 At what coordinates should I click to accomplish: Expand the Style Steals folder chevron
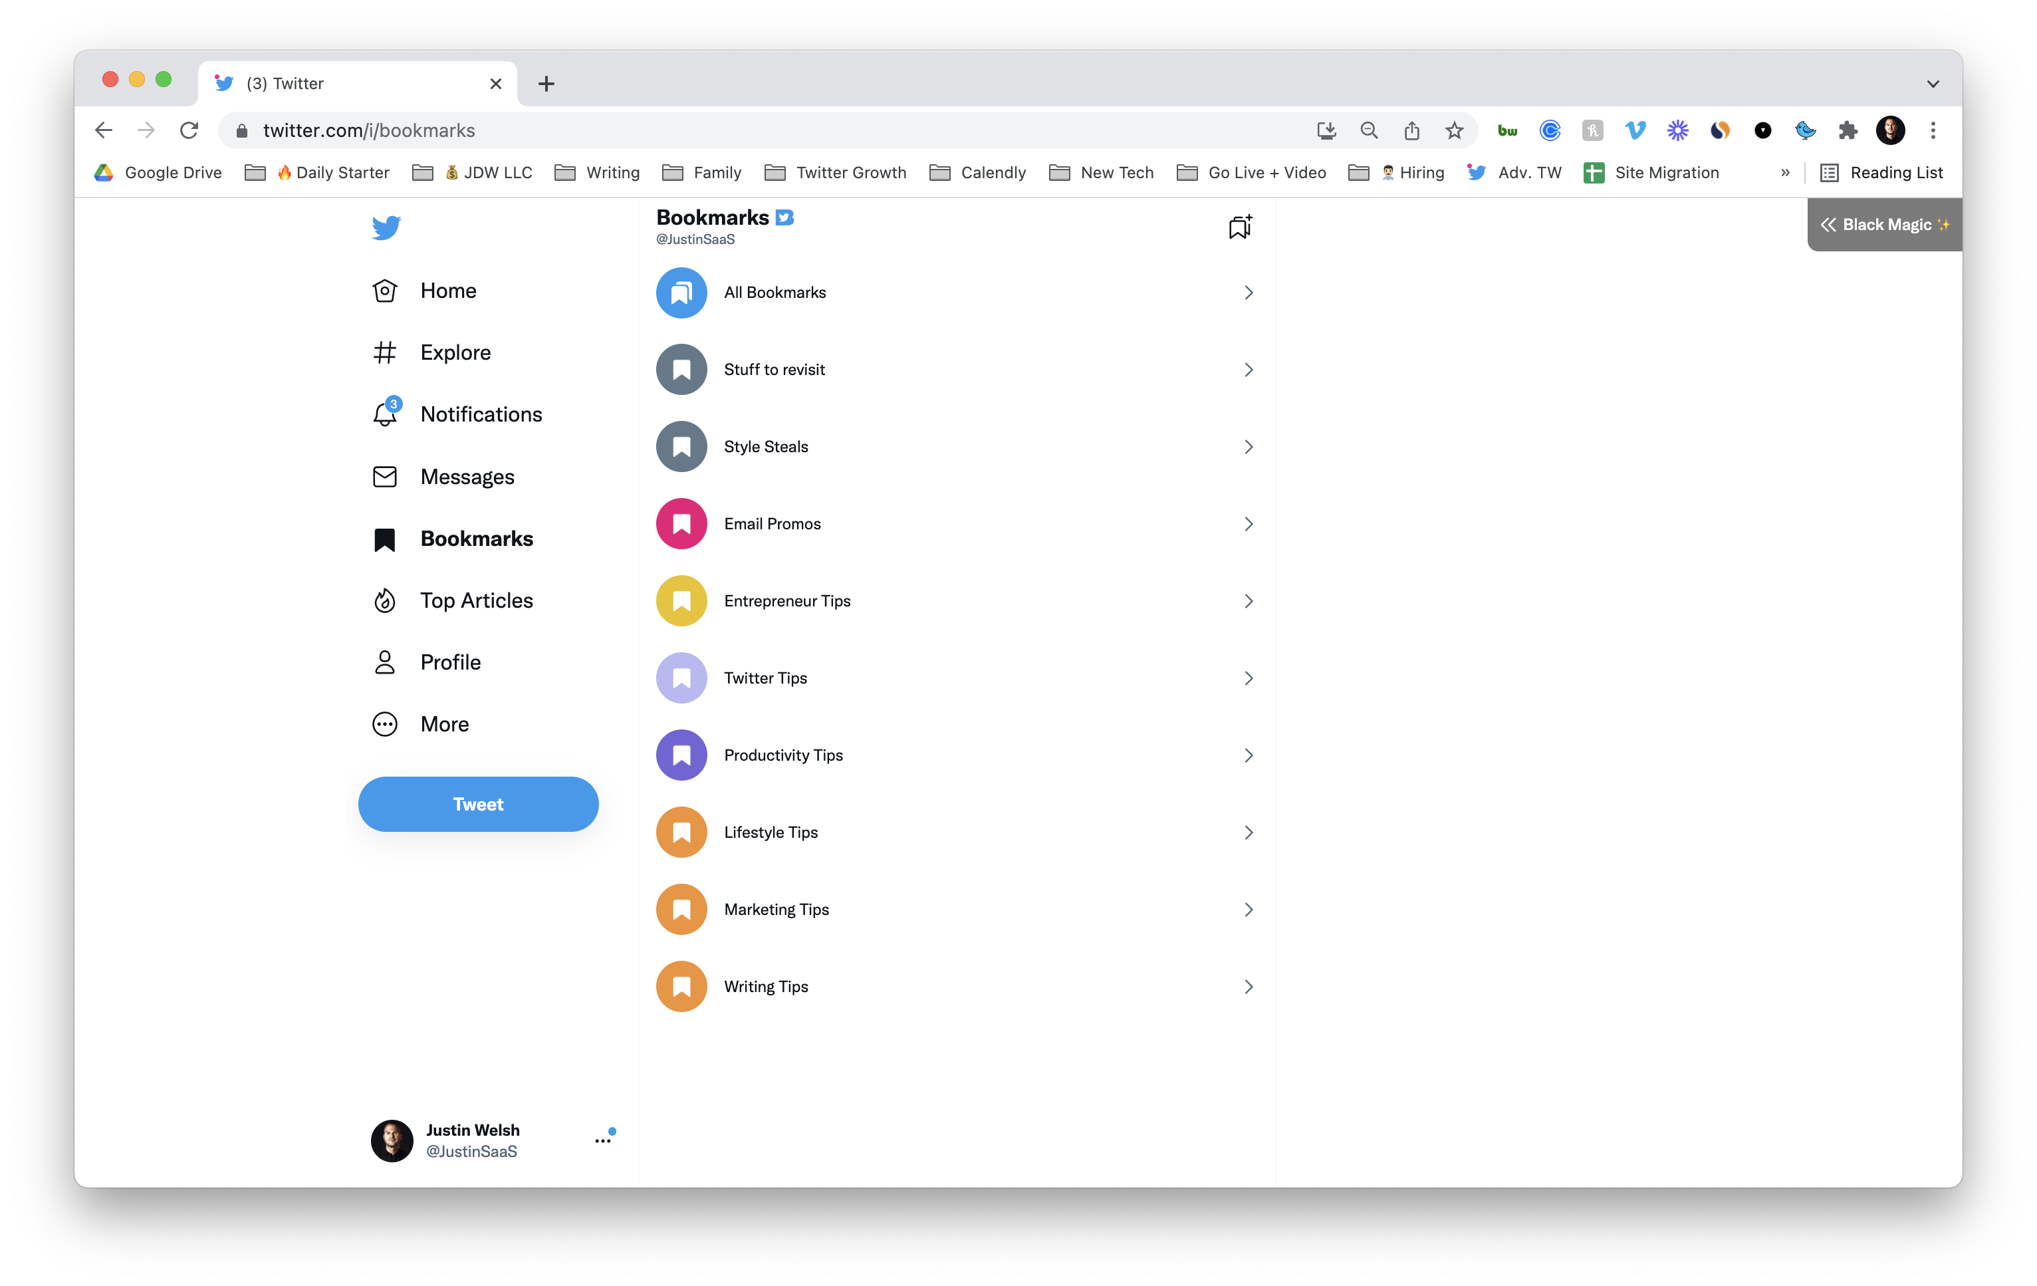(x=1249, y=447)
